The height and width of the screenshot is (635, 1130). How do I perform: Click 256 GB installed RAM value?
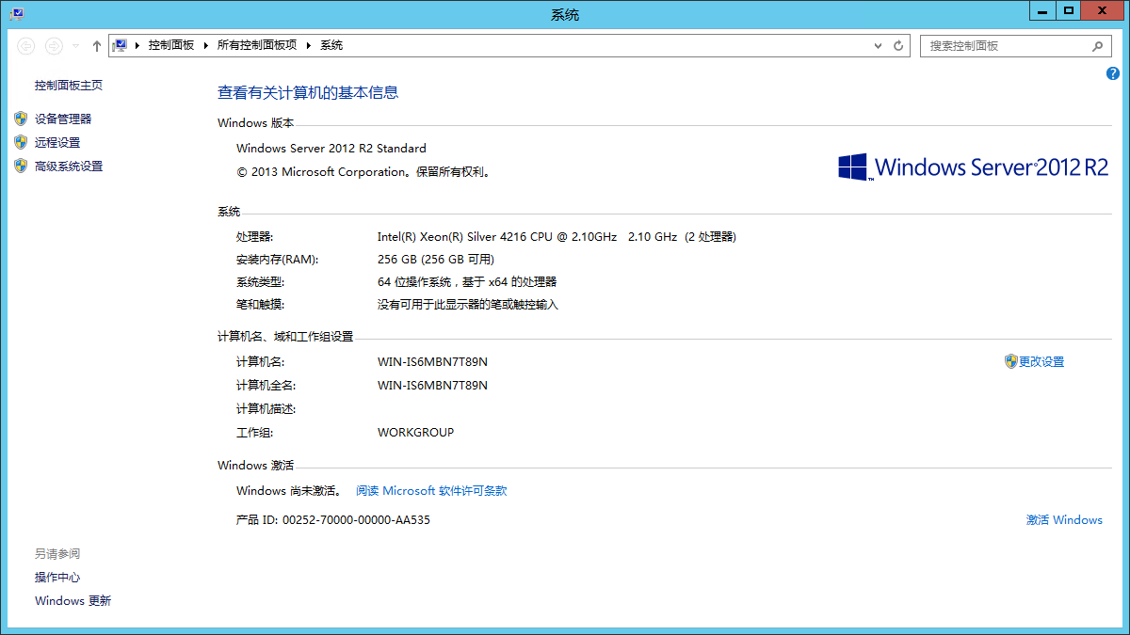click(435, 260)
